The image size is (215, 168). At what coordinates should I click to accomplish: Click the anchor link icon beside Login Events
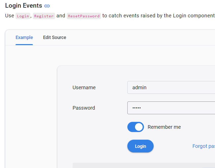47,6
